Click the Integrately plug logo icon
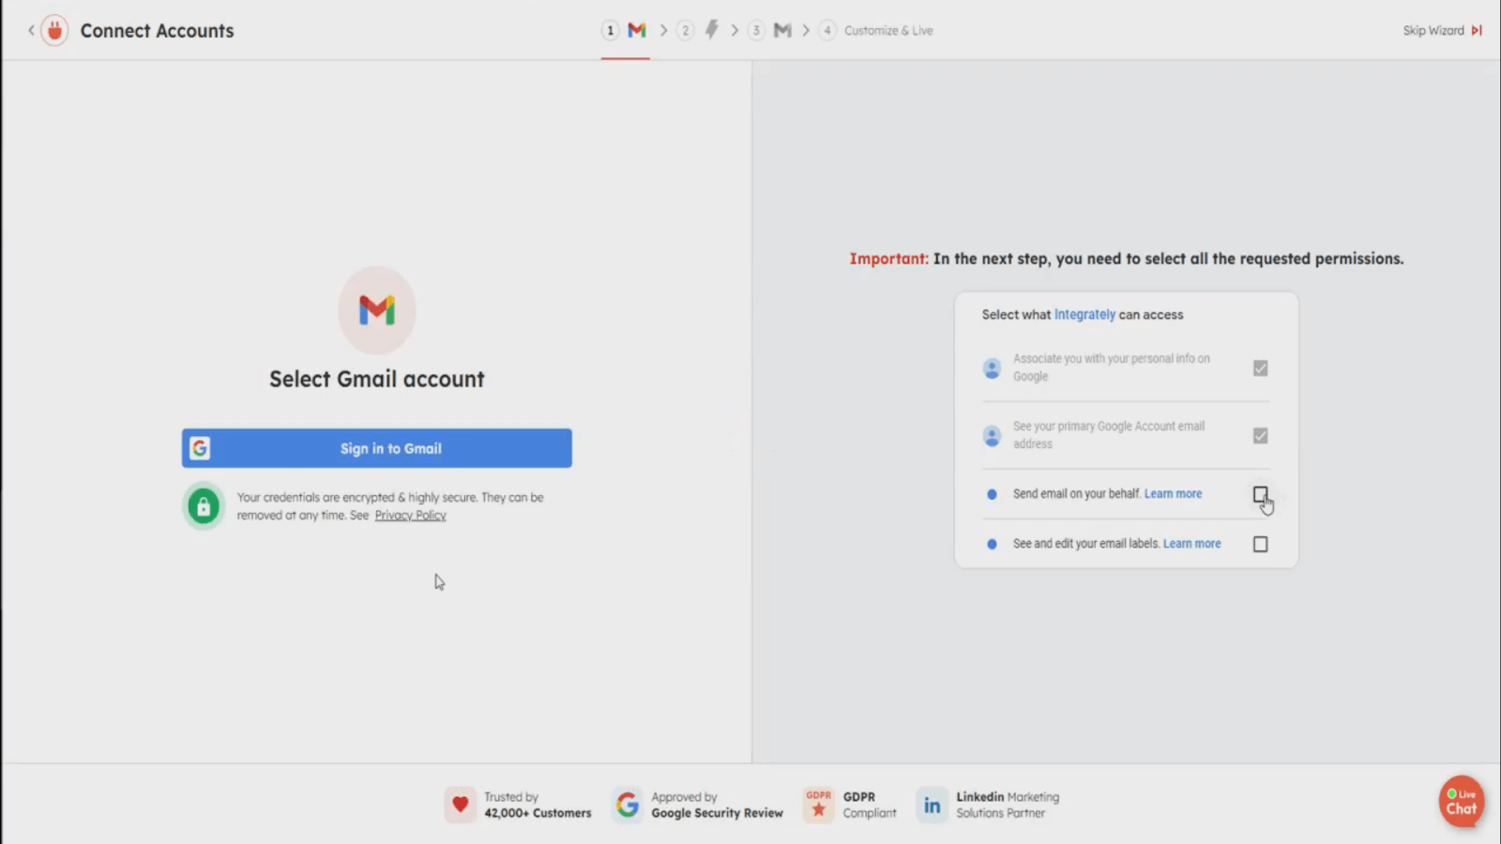The image size is (1501, 844). [54, 31]
